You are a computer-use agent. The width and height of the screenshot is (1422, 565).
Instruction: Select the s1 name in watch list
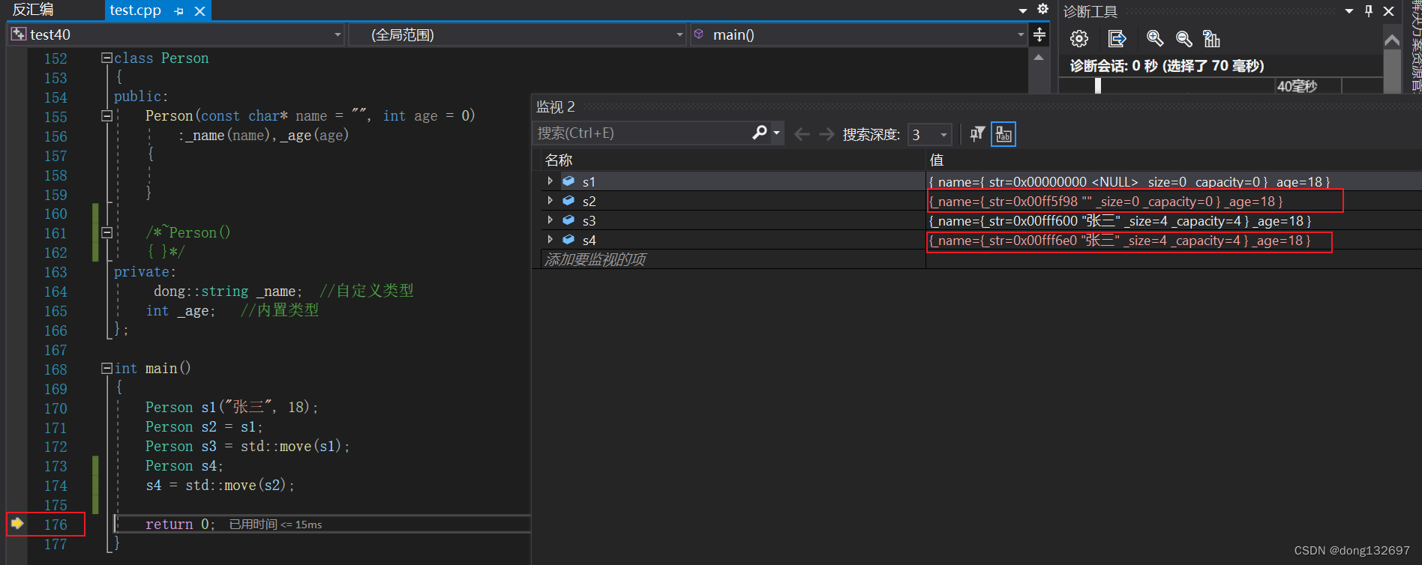[x=589, y=182]
